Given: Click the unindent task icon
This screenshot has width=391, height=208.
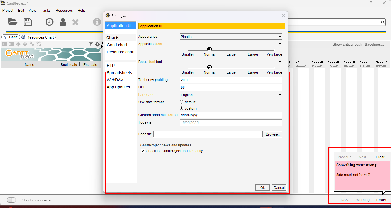Looking at the screenshot, I should [x=4, y=44].
